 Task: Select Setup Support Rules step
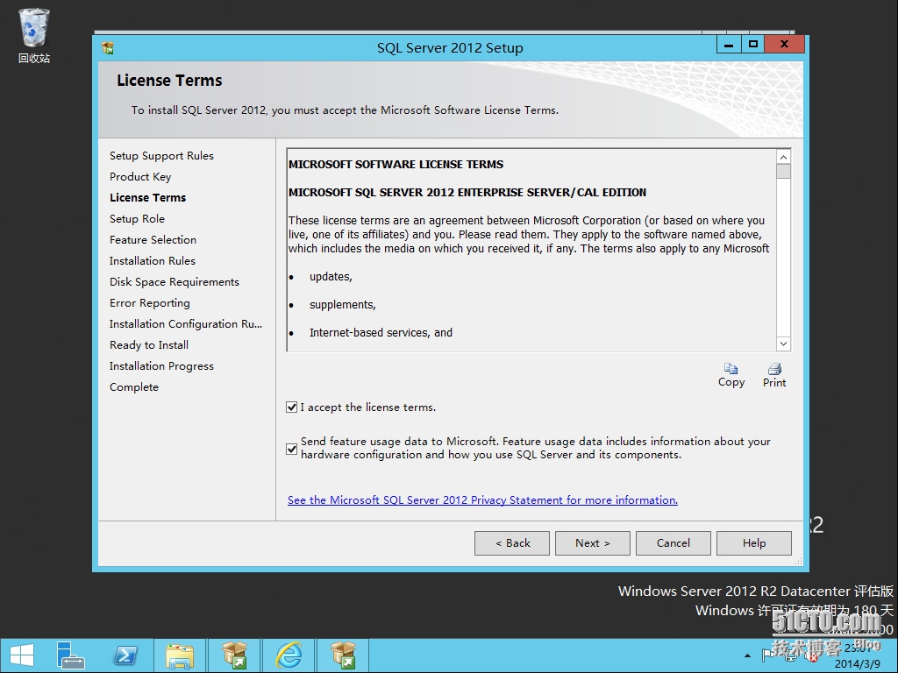click(x=161, y=156)
